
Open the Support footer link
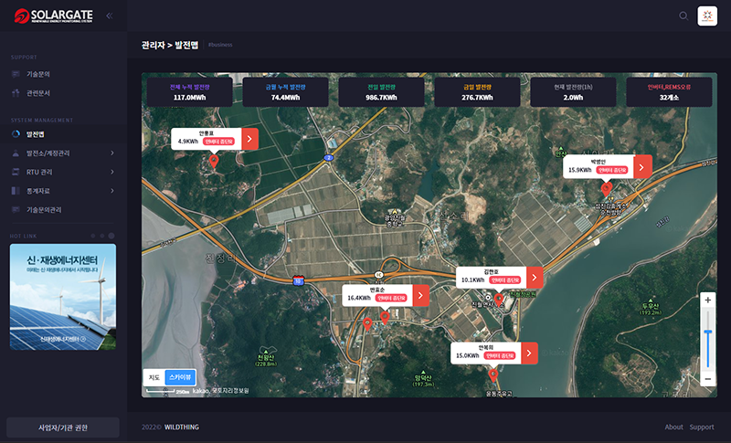coord(701,427)
